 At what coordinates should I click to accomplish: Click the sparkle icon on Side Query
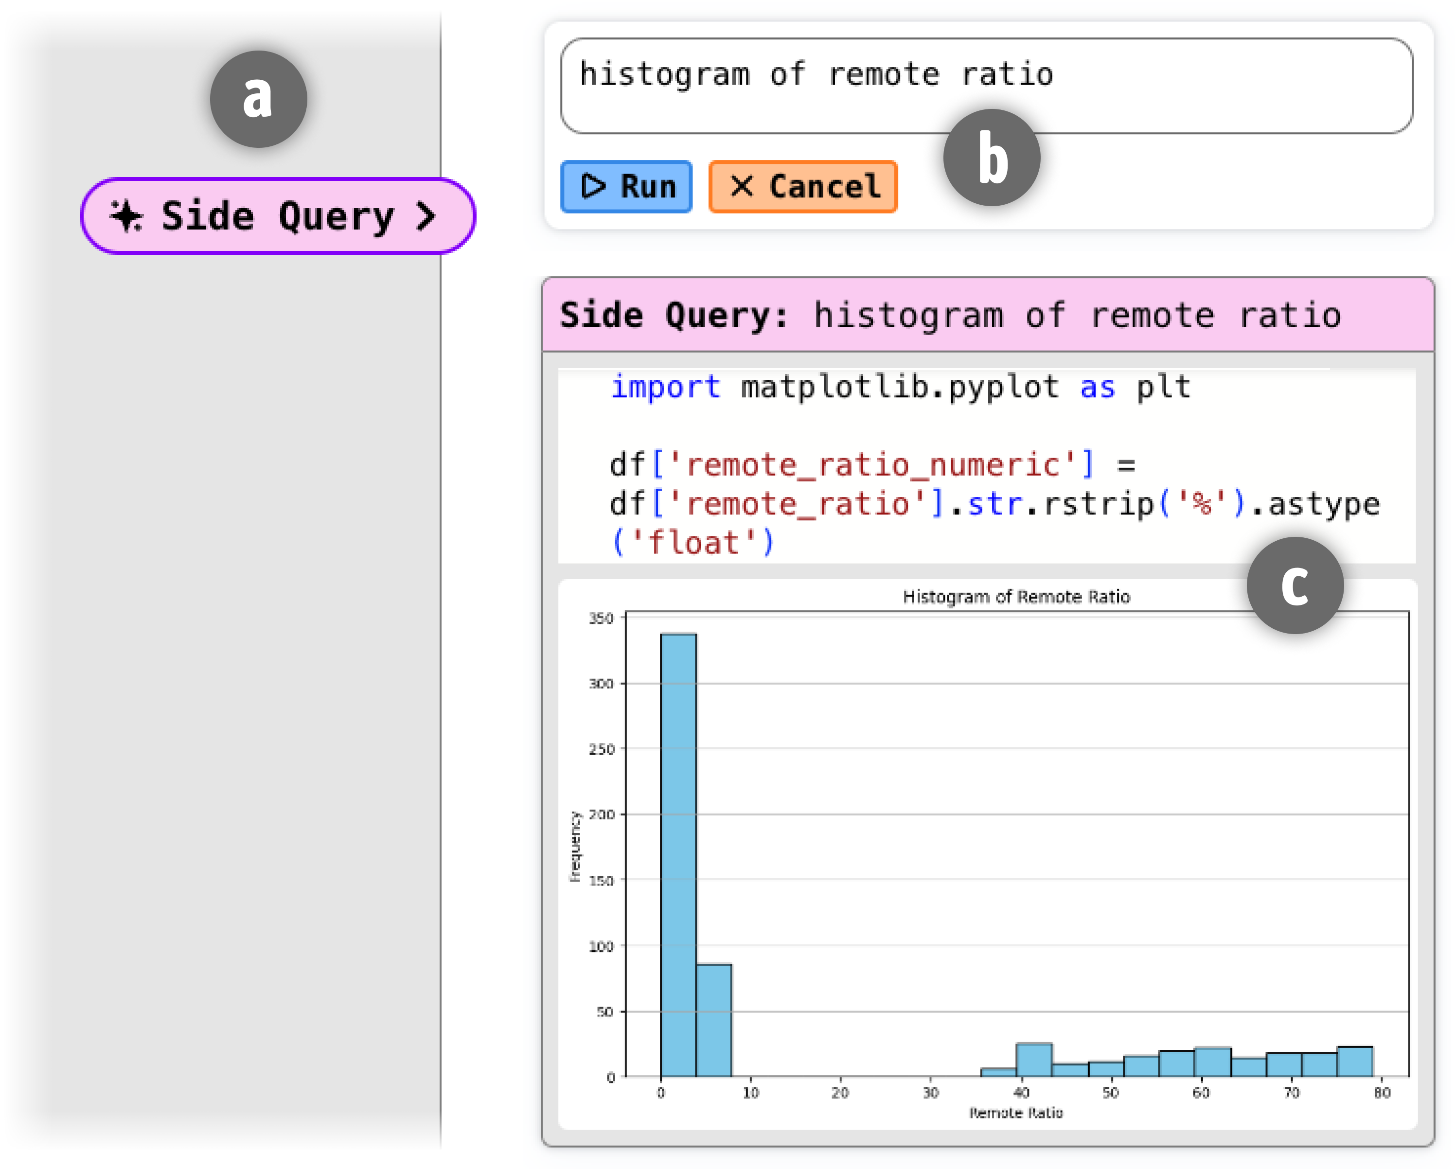(126, 216)
